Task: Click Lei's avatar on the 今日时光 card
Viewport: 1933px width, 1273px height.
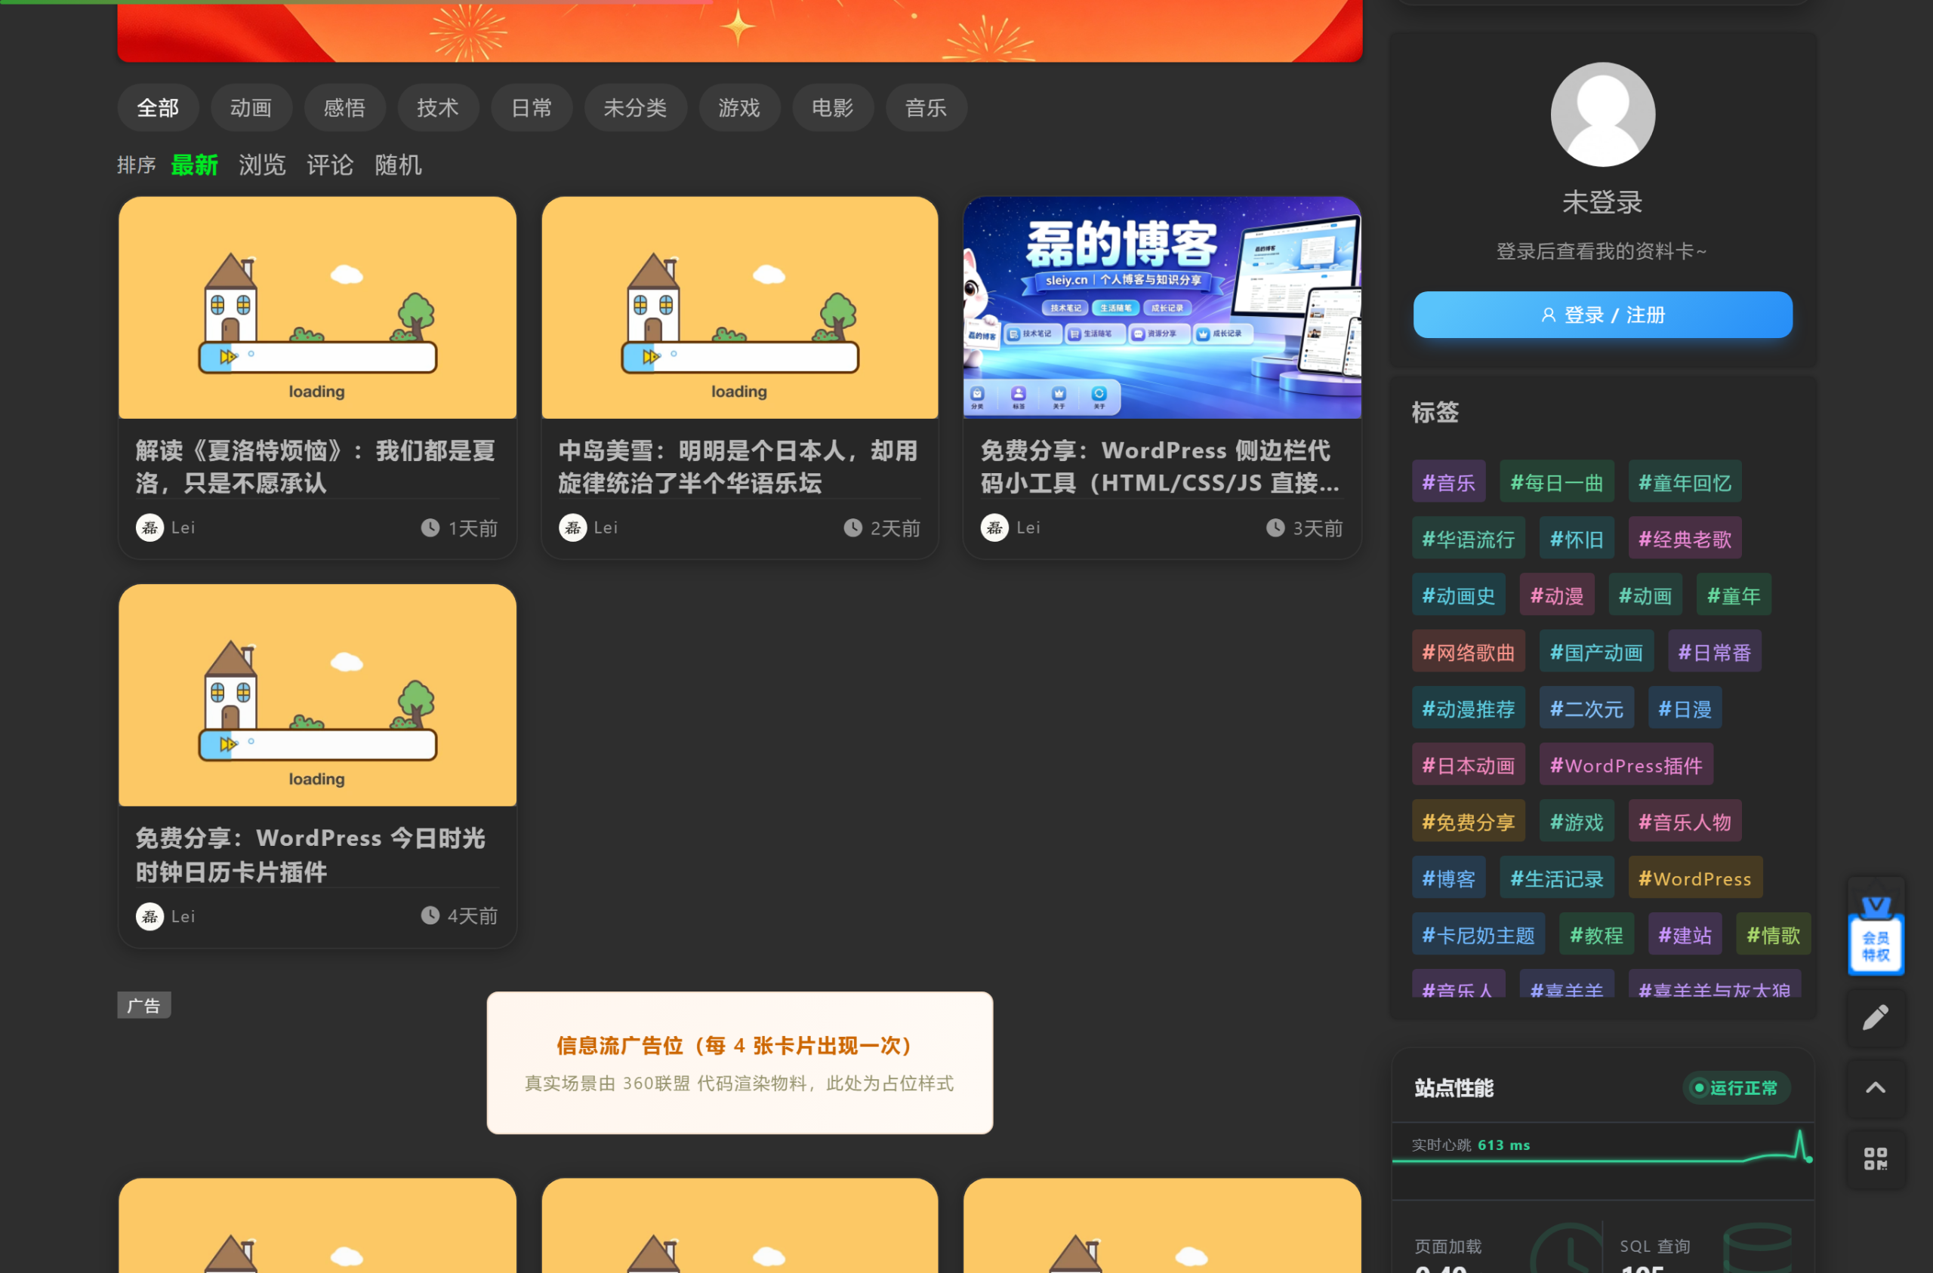Action: (x=150, y=917)
